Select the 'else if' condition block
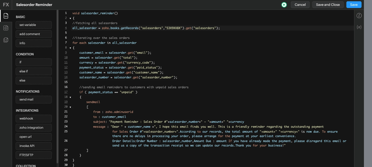 tap(34, 71)
